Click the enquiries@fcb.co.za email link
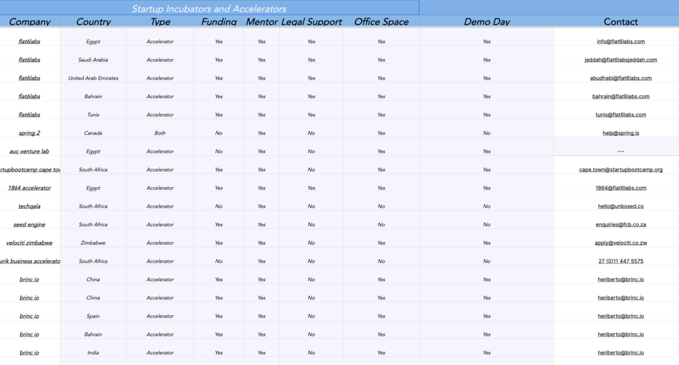Image resolution: width=679 pixels, height=365 pixels. pyautogui.click(x=620, y=224)
